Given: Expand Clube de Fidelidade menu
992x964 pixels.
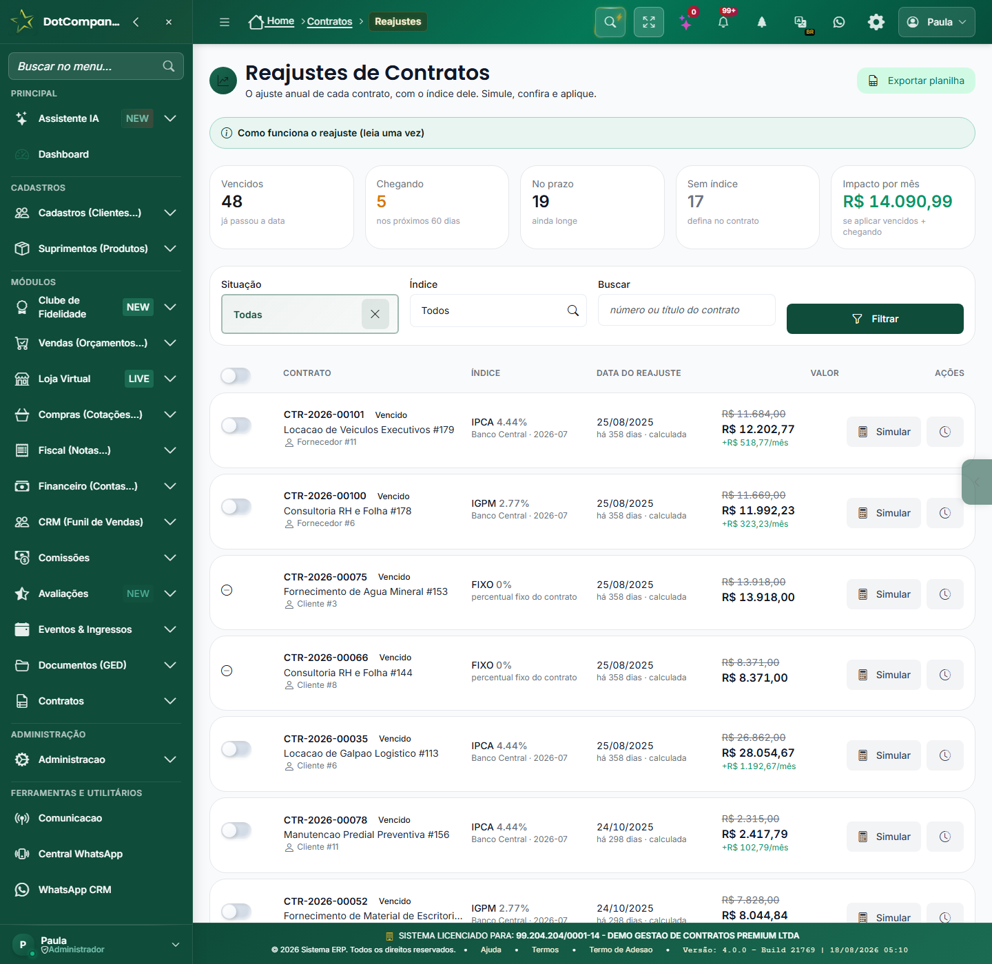Looking at the screenshot, I should 96,307.
